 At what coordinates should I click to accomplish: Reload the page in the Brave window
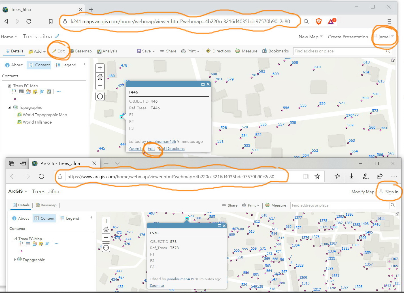point(29,21)
